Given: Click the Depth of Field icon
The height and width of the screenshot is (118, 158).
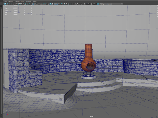Looking at the screenshot, I should pos(71,4).
